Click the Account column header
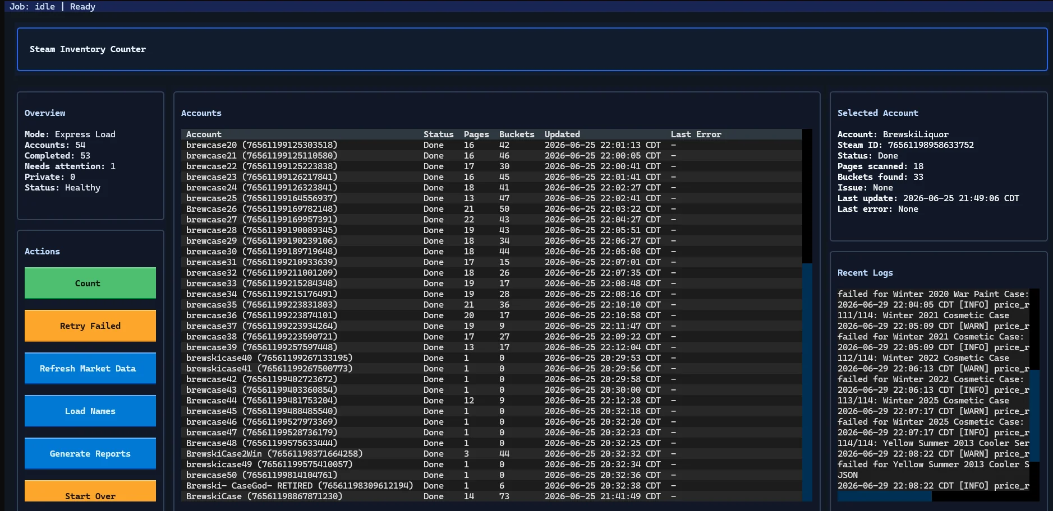This screenshot has height=511, width=1053. pos(204,134)
